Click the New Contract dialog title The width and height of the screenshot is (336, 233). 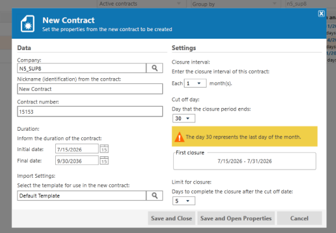[68, 20]
